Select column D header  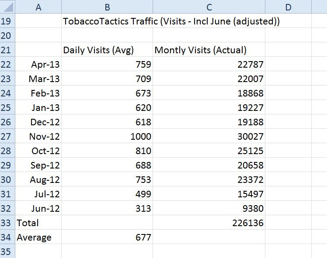(x=288, y=7)
